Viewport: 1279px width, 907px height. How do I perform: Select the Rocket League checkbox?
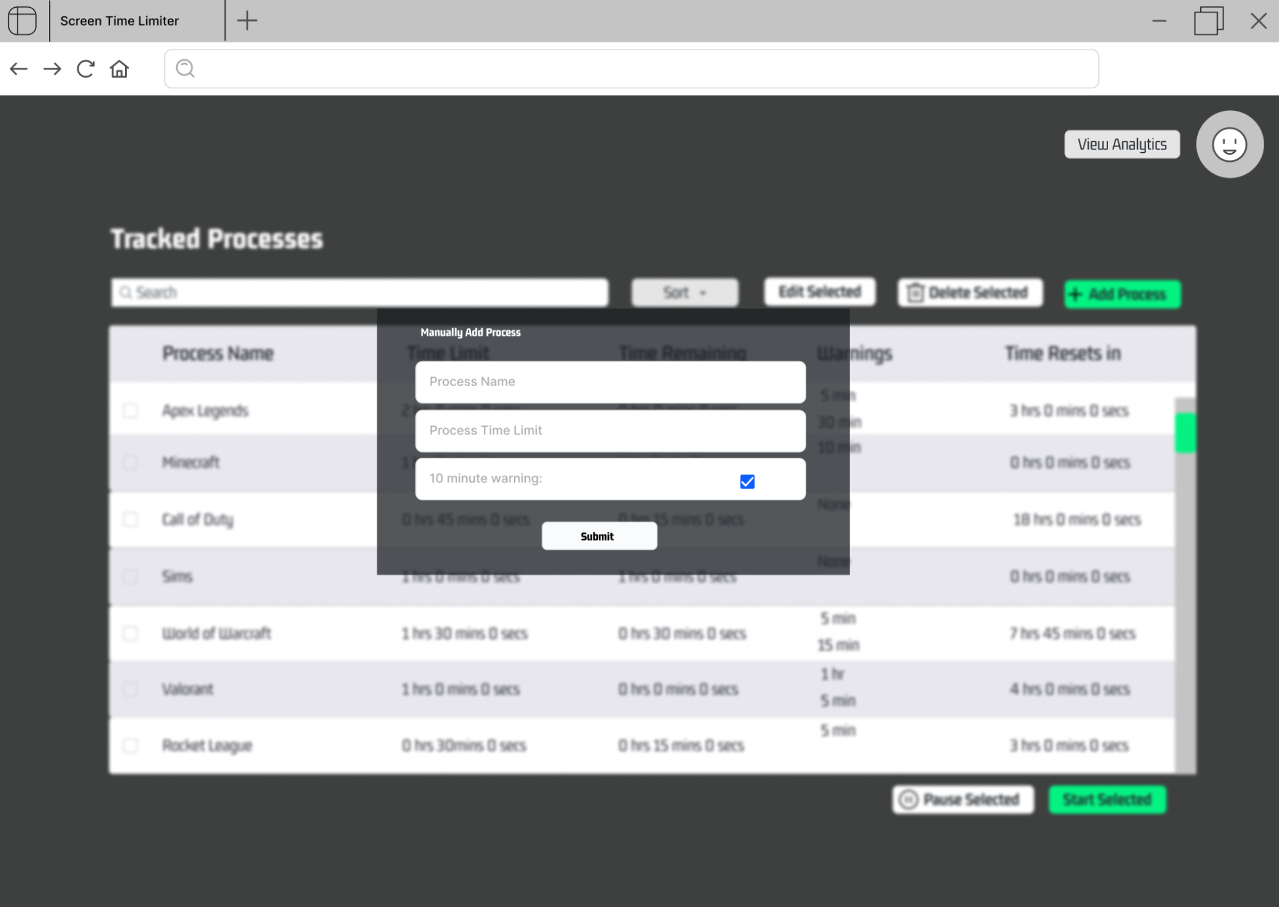click(x=130, y=745)
